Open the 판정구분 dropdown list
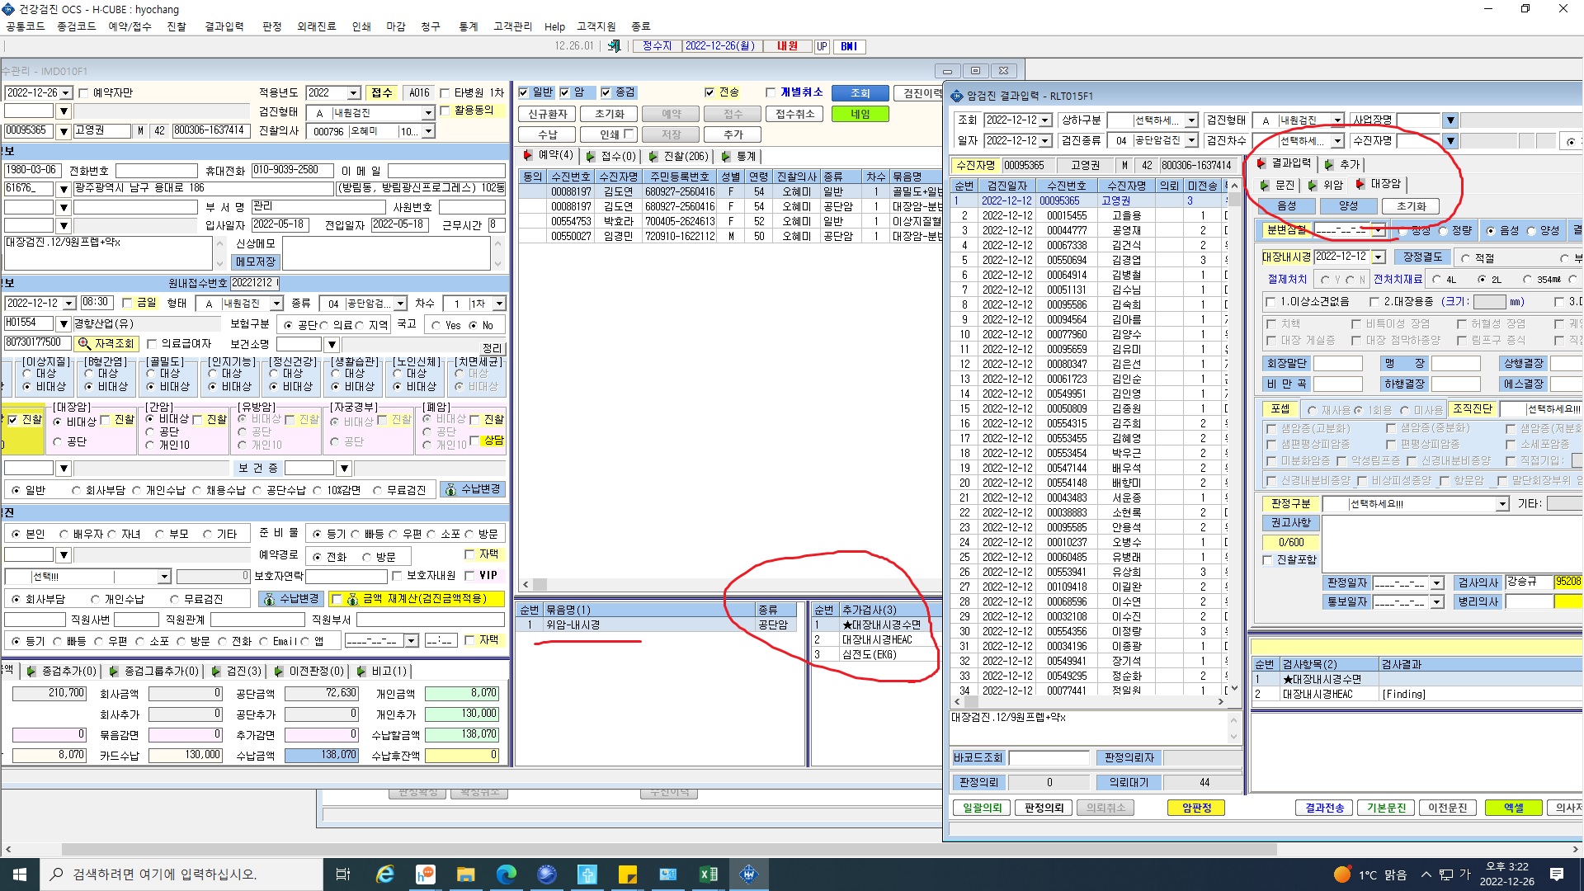Viewport: 1584px width, 891px height. pos(1501,504)
